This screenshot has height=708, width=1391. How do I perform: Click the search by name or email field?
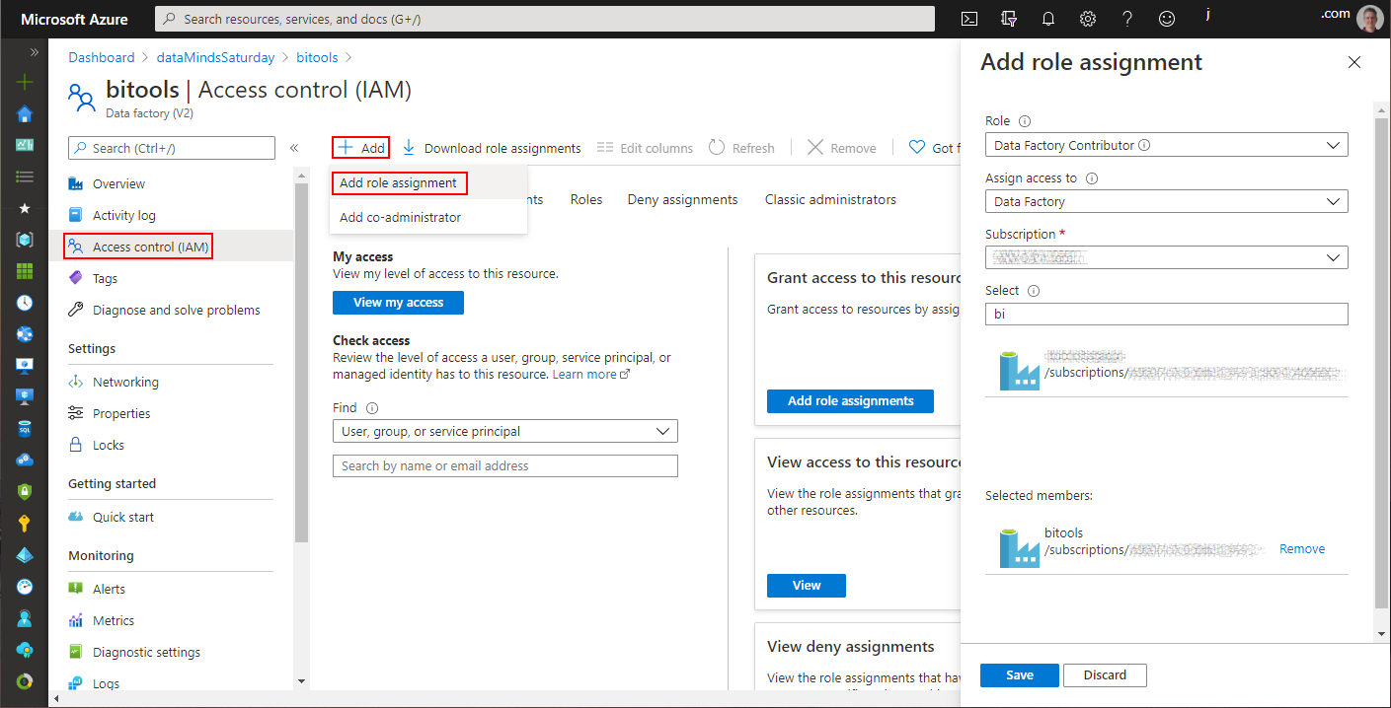pyautogui.click(x=504, y=464)
